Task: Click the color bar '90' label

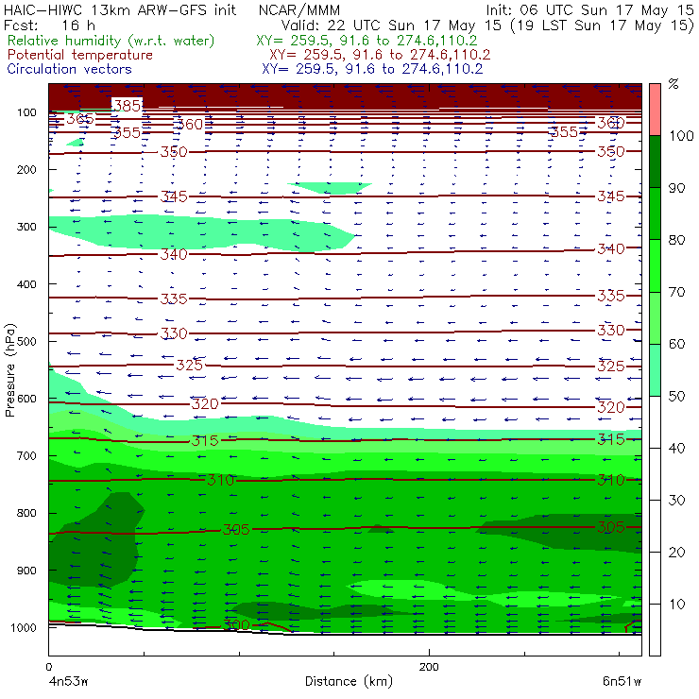Action: click(x=676, y=188)
